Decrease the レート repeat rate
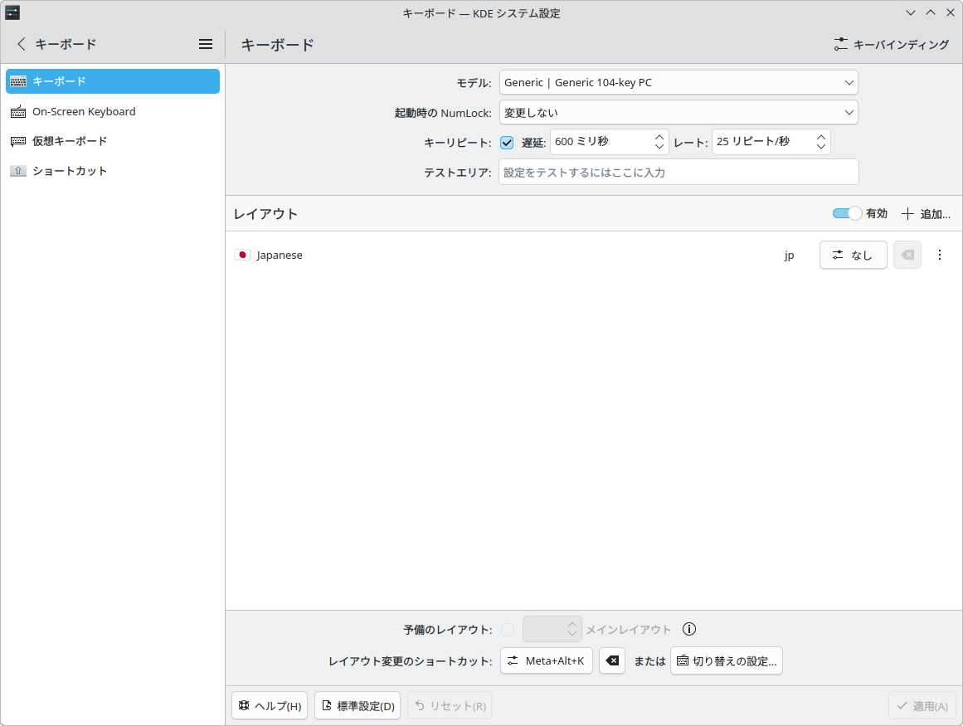This screenshot has width=963, height=726. pos(821,148)
